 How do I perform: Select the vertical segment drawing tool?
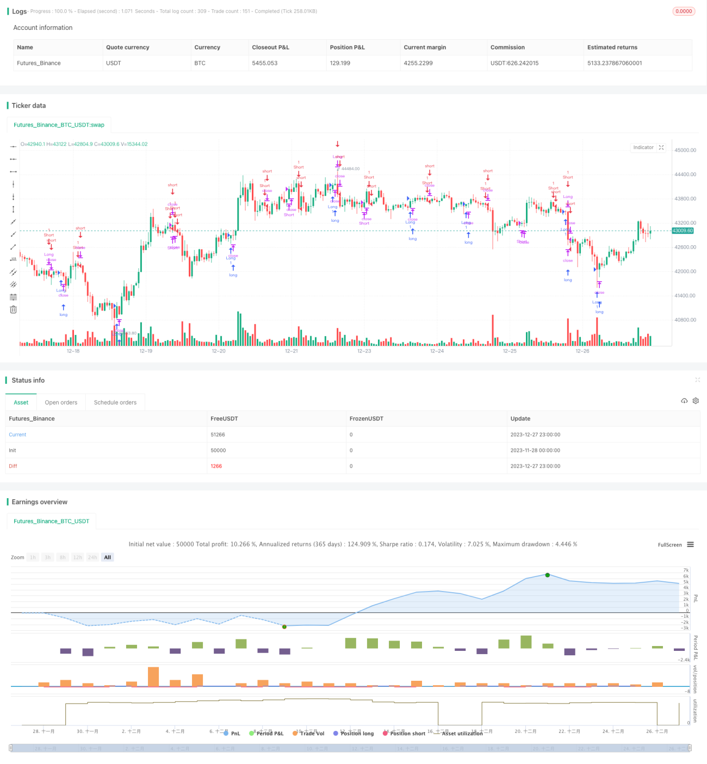13,209
